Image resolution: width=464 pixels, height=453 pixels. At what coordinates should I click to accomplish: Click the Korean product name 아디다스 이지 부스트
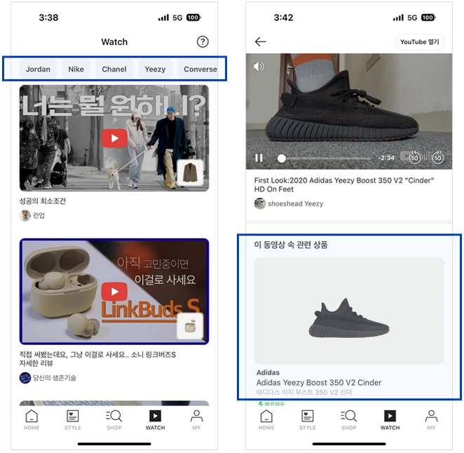(x=304, y=392)
